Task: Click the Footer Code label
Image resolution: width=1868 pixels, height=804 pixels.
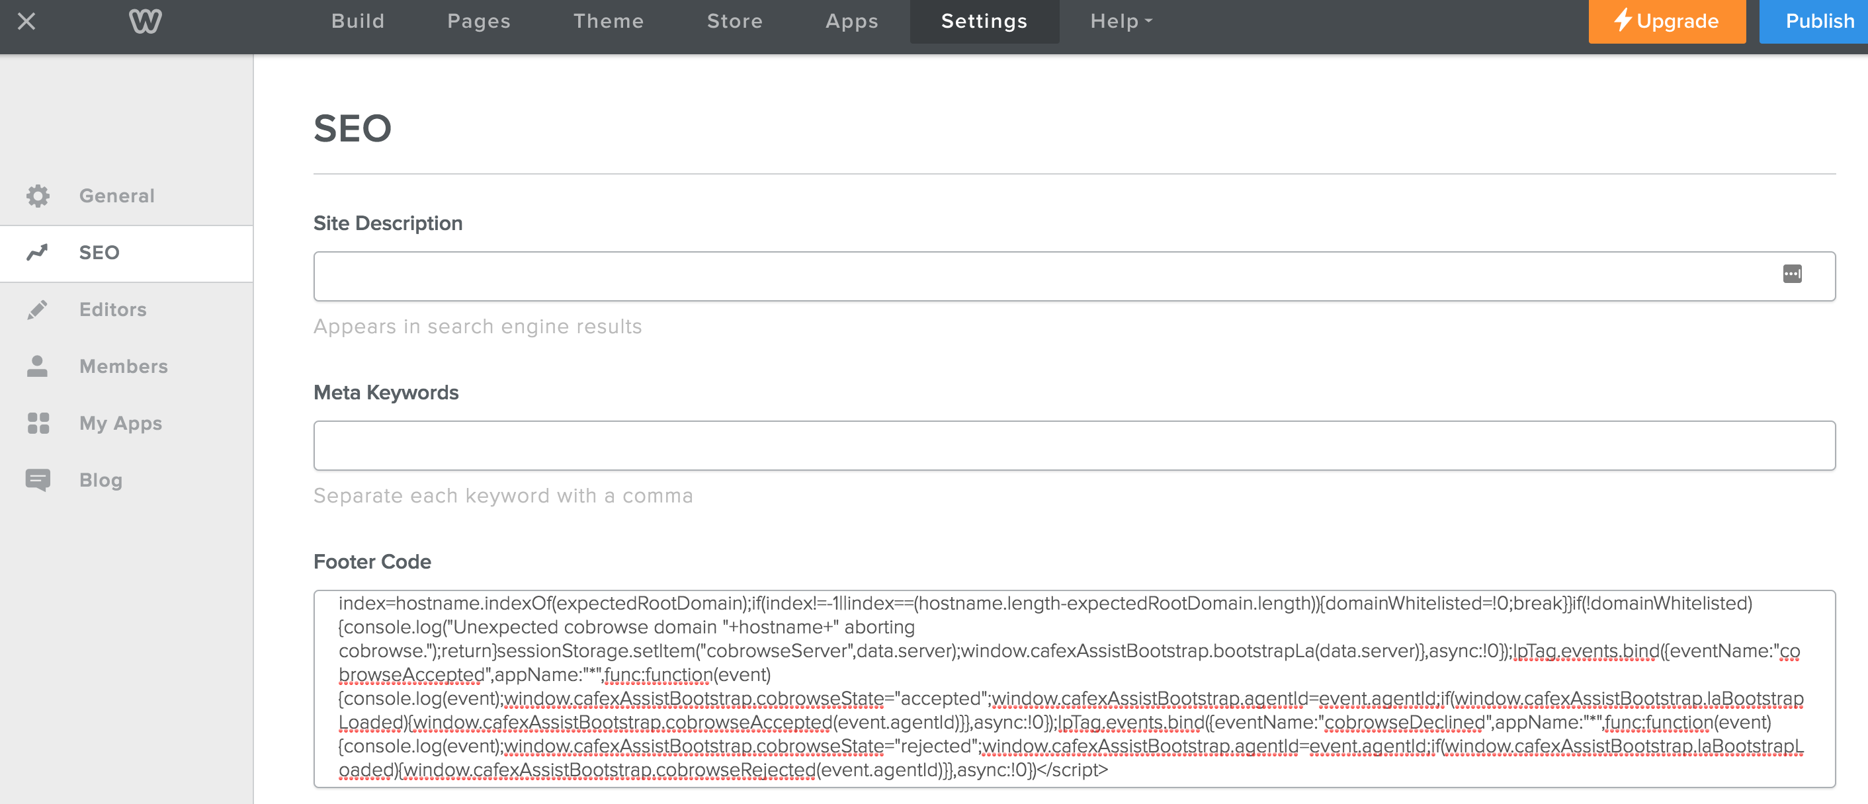Action: click(372, 562)
